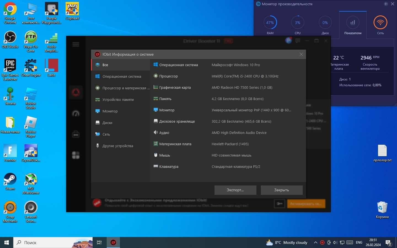Open Driver Booster scan sidebar icon

coord(76,92)
